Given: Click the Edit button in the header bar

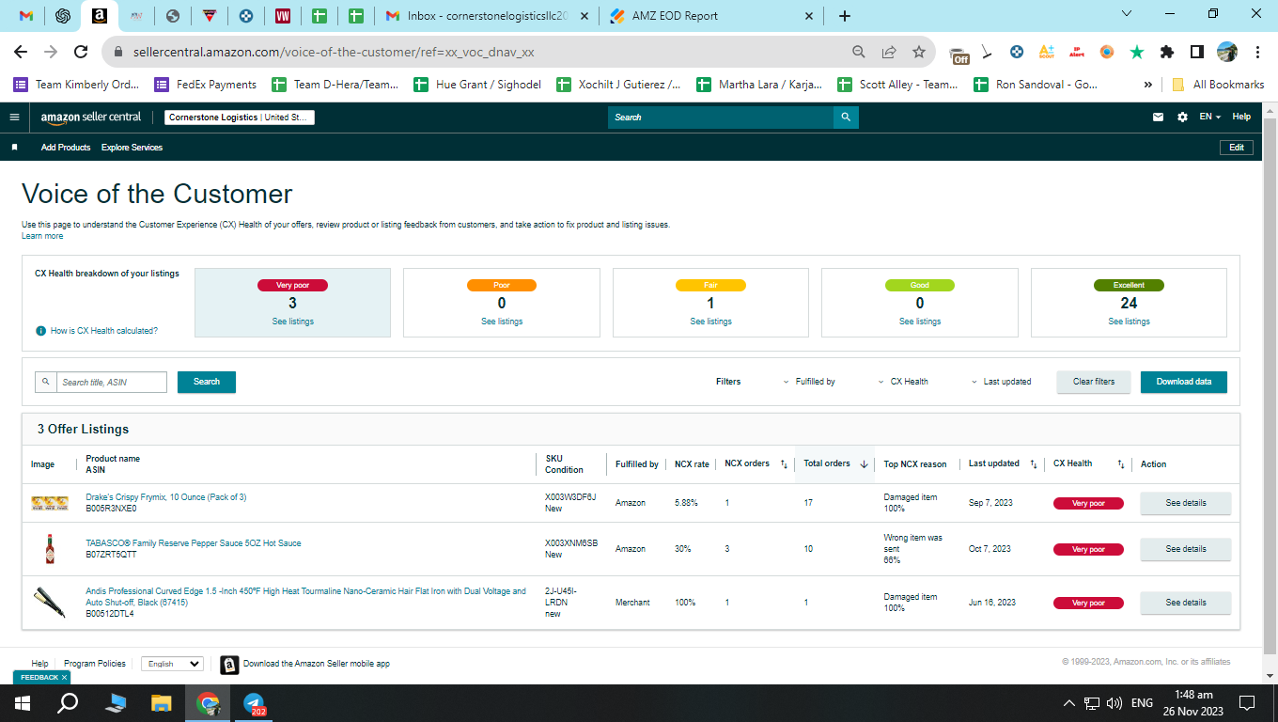Looking at the screenshot, I should [1237, 148].
